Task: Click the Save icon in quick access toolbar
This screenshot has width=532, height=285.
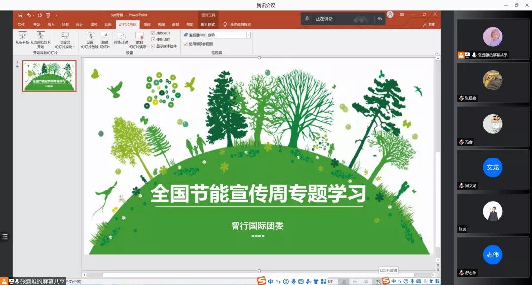Action: point(21,15)
